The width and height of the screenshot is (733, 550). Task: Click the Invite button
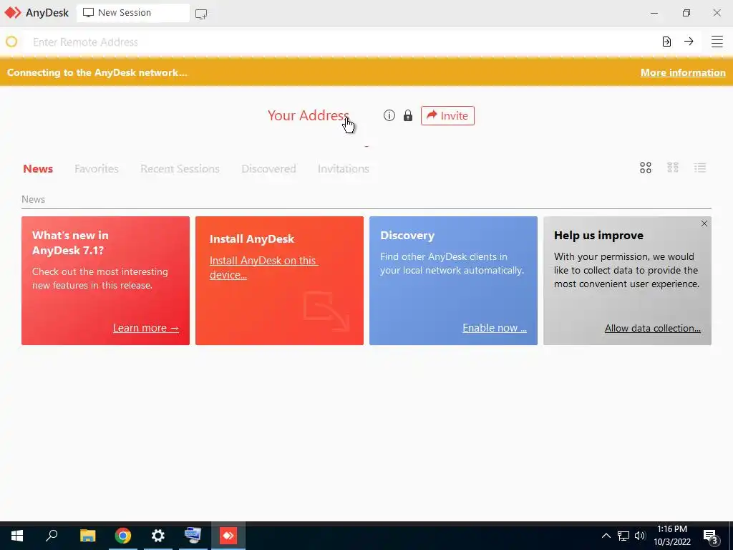[447, 115]
